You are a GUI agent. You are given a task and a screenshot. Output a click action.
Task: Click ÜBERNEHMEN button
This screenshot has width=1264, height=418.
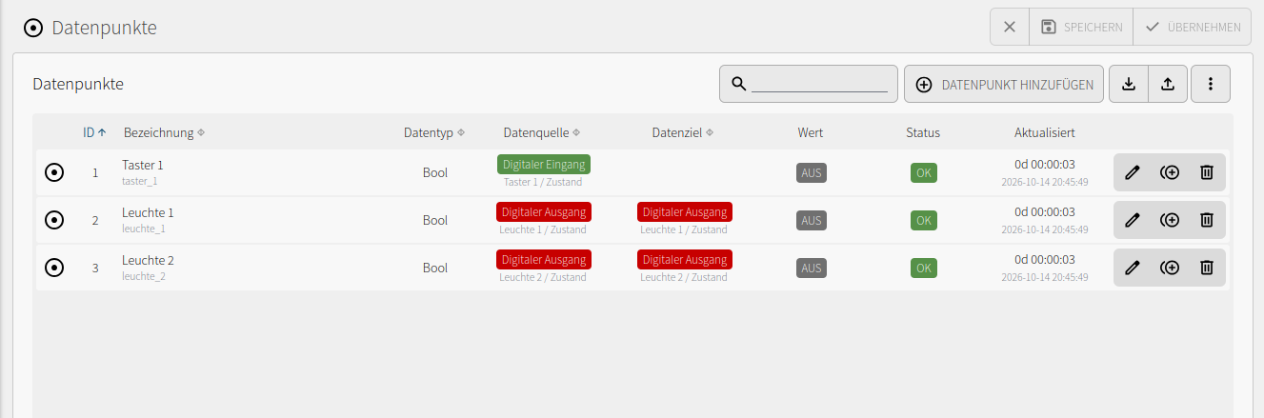click(x=1193, y=27)
